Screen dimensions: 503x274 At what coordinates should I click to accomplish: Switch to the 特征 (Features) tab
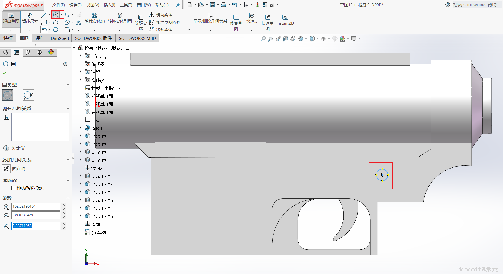click(8, 38)
